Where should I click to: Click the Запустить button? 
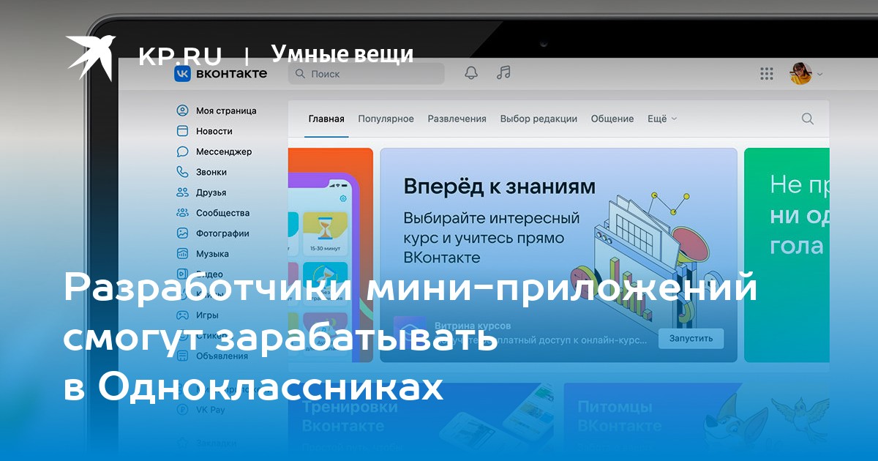691,338
